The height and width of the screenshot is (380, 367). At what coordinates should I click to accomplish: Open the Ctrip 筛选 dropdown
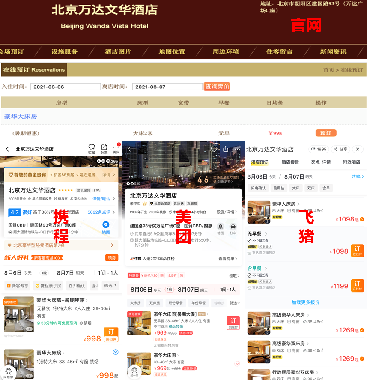coord(110,286)
